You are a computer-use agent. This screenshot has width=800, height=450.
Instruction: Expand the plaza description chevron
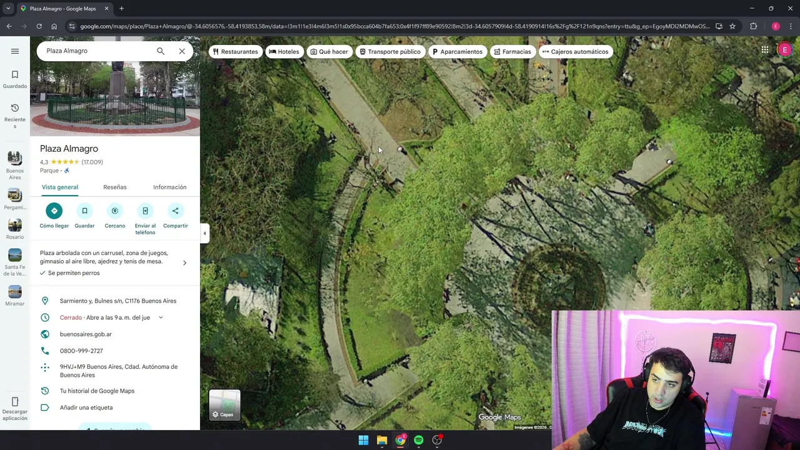[184, 263]
